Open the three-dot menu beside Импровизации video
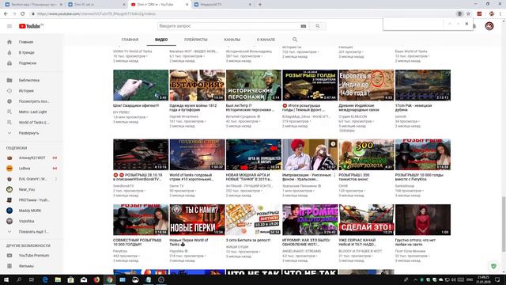 click(x=334, y=176)
